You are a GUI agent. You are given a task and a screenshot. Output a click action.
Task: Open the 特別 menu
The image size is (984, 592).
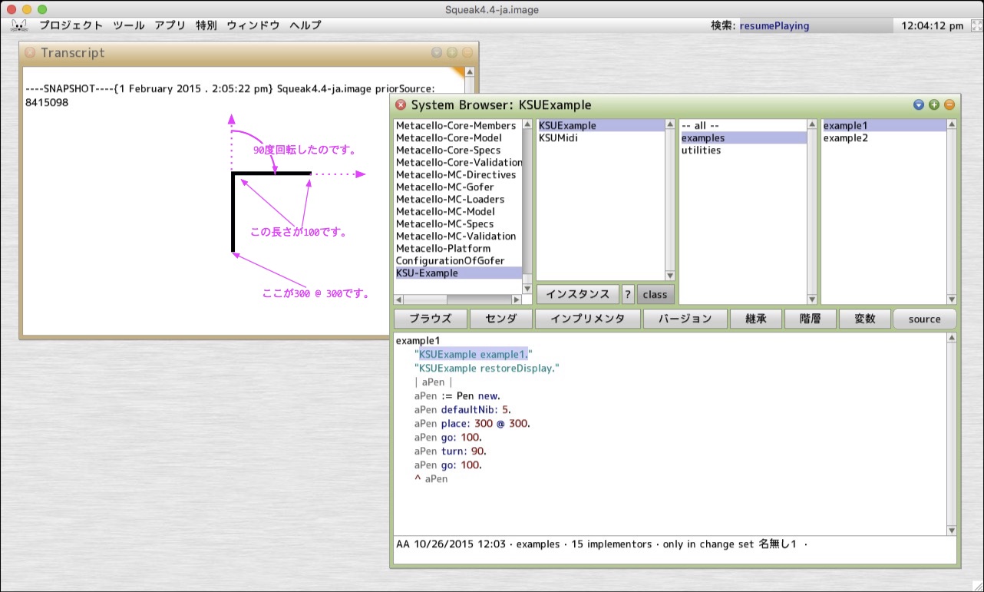click(206, 25)
